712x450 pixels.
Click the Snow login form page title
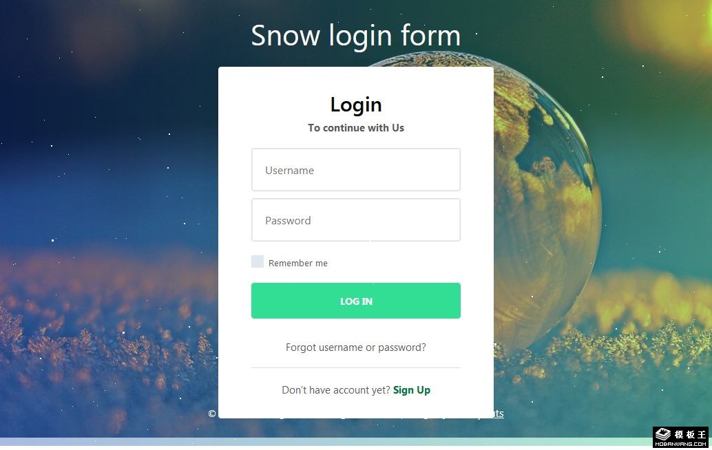pos(356,35)
